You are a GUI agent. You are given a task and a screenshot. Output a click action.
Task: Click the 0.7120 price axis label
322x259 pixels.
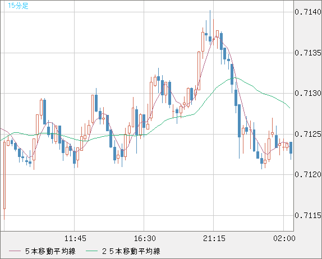point(308,174)
